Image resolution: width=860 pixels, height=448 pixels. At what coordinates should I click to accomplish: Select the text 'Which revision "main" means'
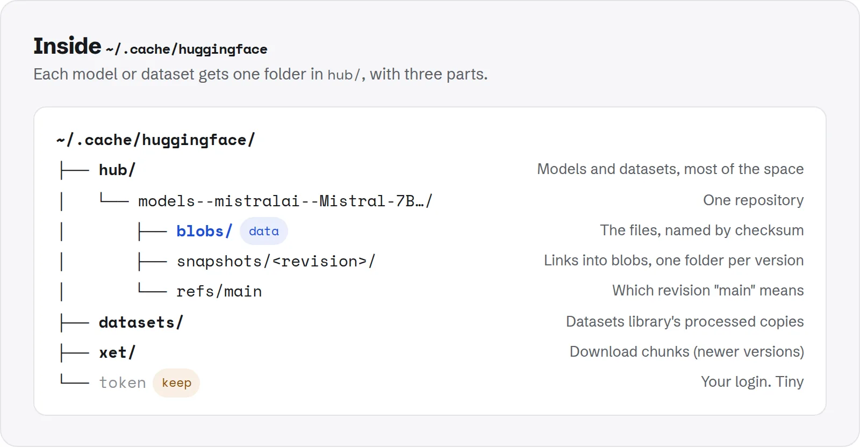coord(708,291)
